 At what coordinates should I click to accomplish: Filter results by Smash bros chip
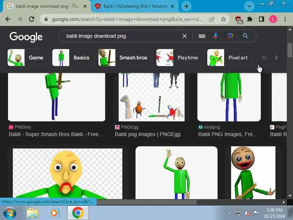click(125, 58)
